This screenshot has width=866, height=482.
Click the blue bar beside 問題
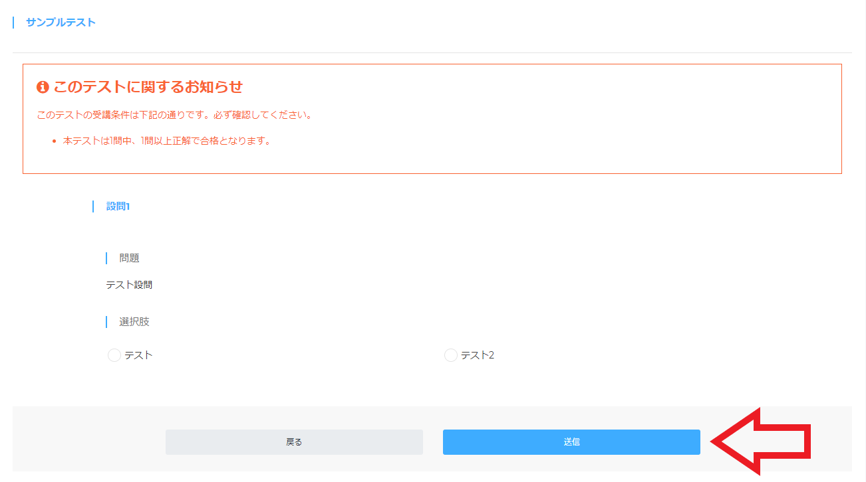pos(106,258)
